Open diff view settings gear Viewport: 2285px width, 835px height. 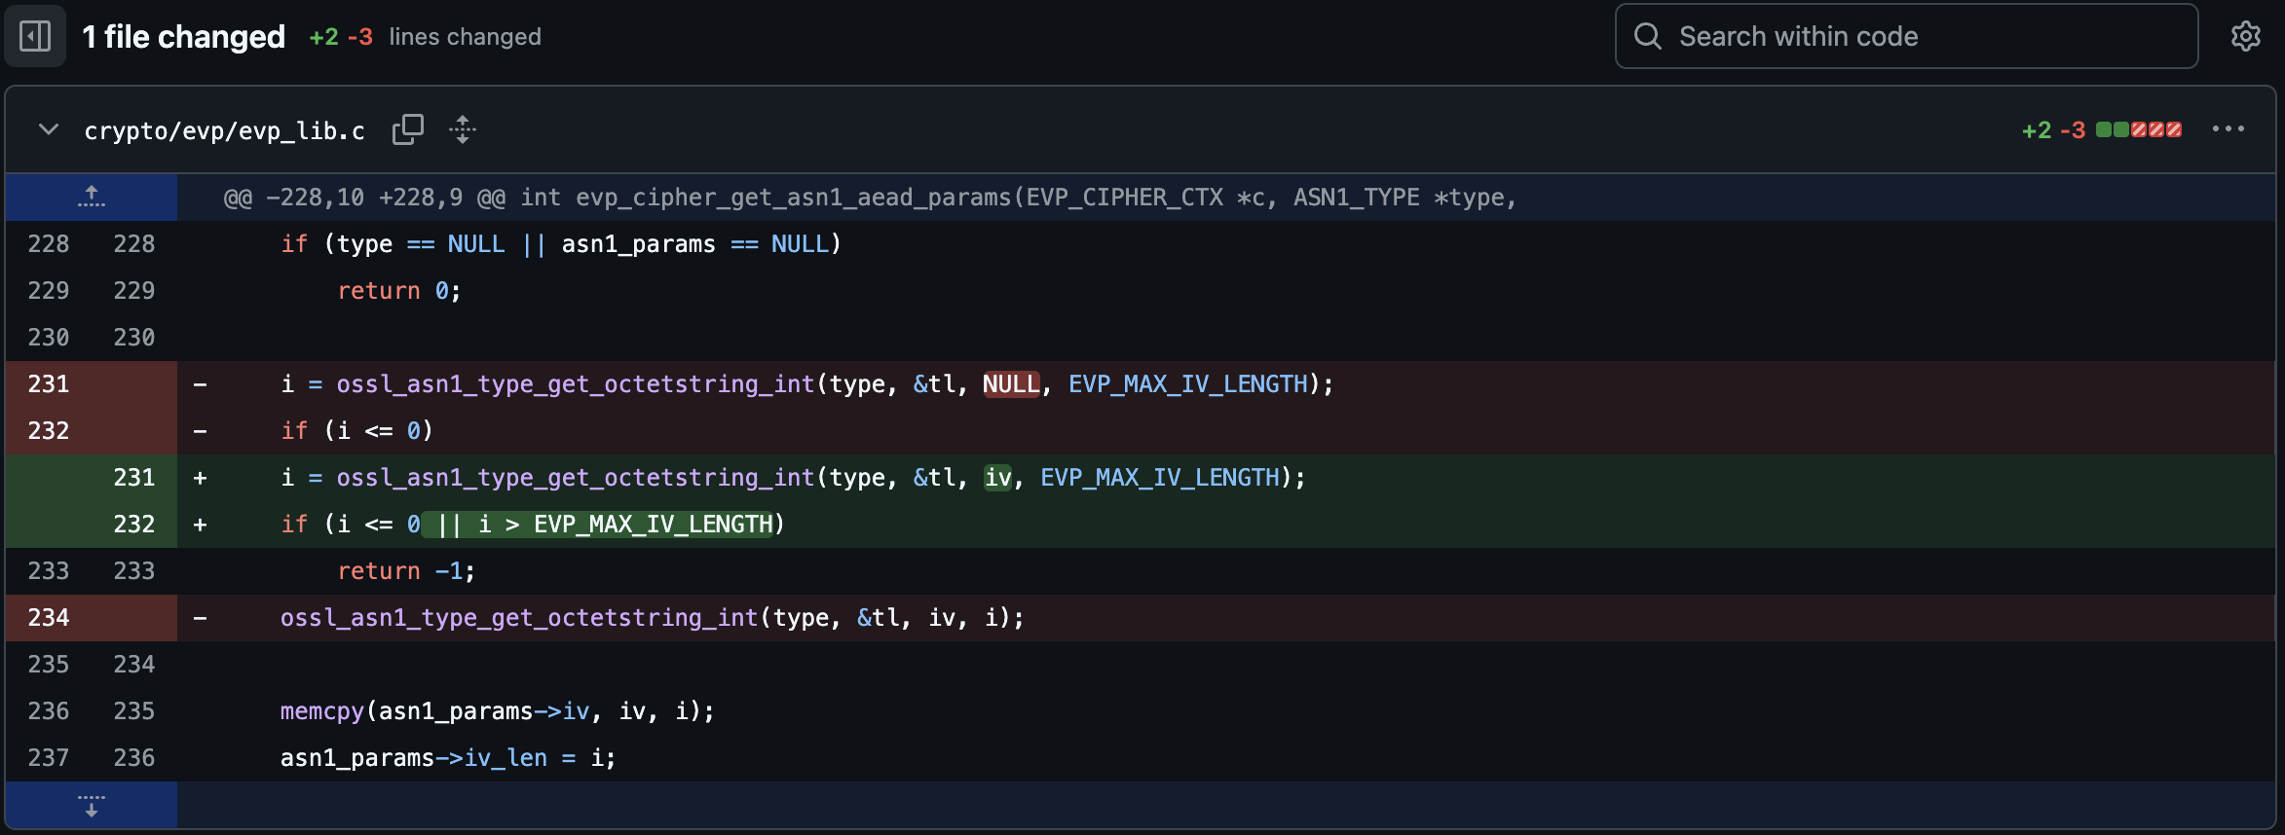coord(2245,37)
